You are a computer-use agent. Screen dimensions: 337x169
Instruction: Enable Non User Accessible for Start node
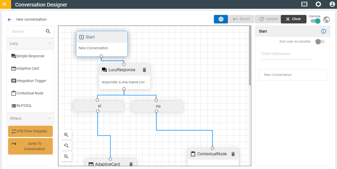tap(320, 41)
